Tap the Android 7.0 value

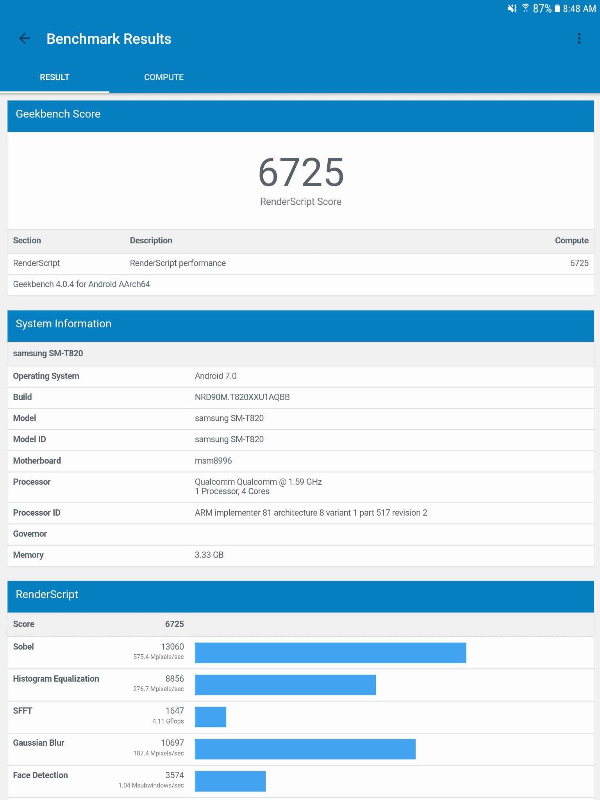pyautogui.click(x=216, y=376)
